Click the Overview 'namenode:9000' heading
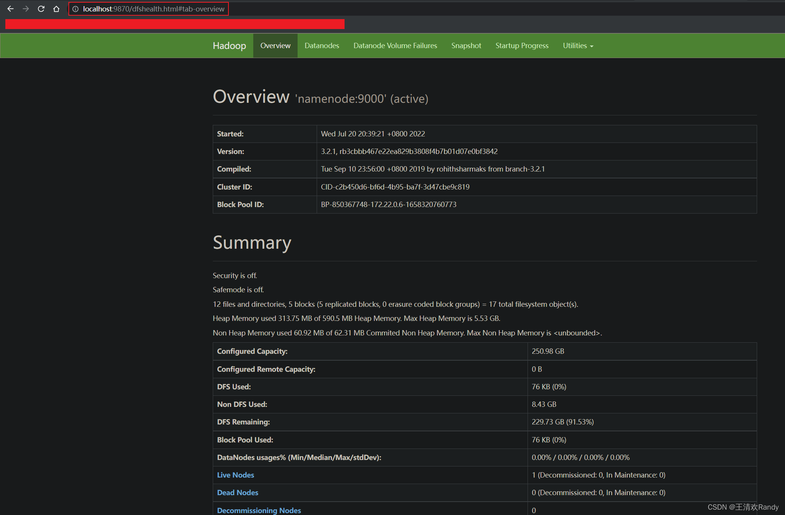 tap(320, 97)
